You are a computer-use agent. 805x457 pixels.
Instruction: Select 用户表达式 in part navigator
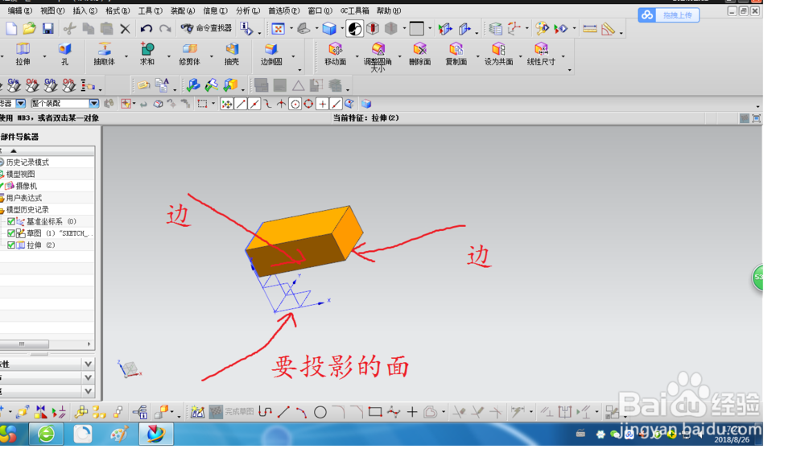click(23, 198)
